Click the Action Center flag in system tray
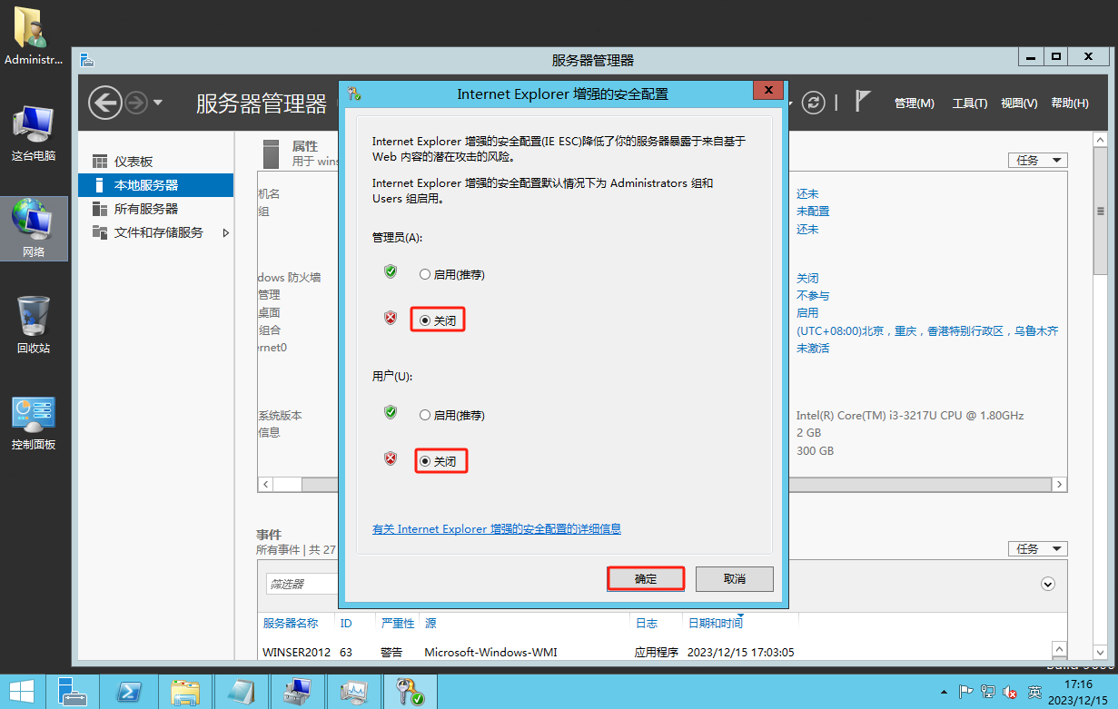 966,692
